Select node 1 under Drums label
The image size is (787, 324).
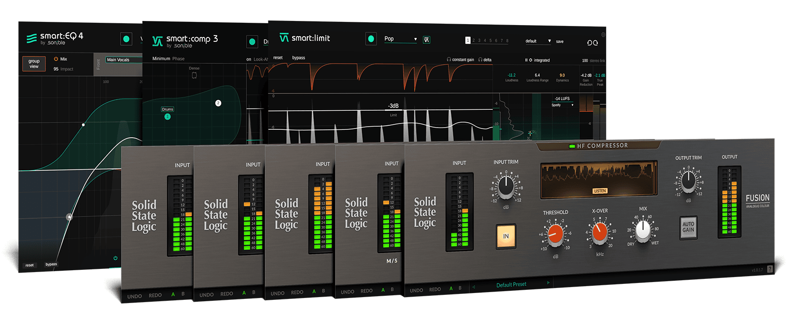[168, 117]
